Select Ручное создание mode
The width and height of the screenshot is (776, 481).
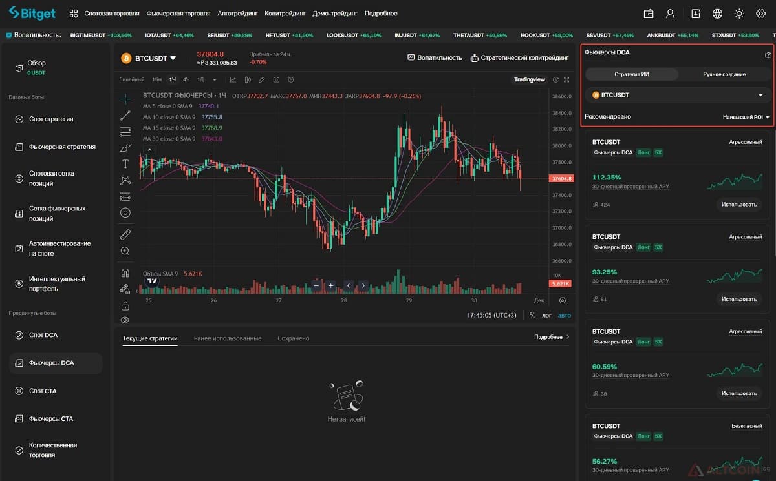click(724, 74)
